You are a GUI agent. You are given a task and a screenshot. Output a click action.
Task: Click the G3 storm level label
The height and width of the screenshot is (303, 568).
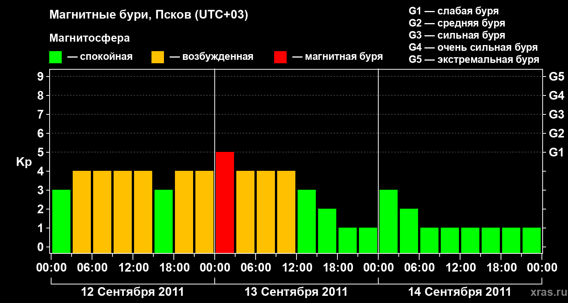tap(556, 114)
